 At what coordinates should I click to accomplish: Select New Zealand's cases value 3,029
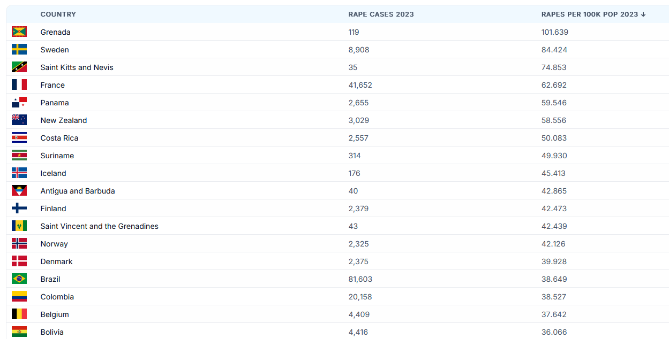359,120
